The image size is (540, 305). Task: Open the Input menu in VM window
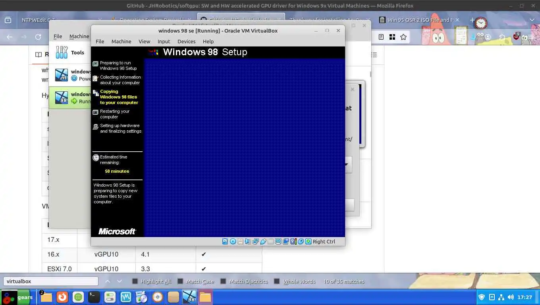(x=164, y=41)
